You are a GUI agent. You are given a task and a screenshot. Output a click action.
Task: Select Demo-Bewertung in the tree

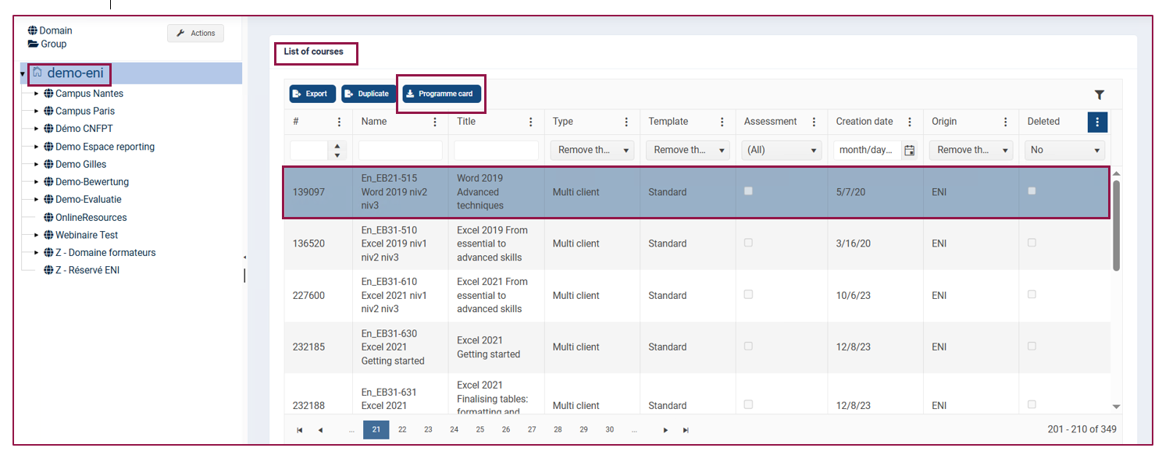(91, 182)
